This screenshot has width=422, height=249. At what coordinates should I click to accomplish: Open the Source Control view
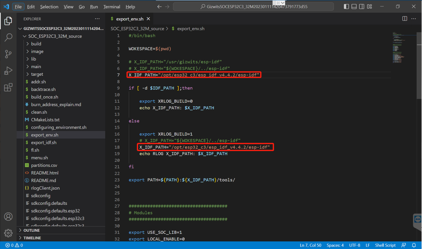(8, 54)
